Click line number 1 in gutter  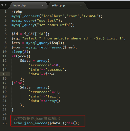click(5, 12)
